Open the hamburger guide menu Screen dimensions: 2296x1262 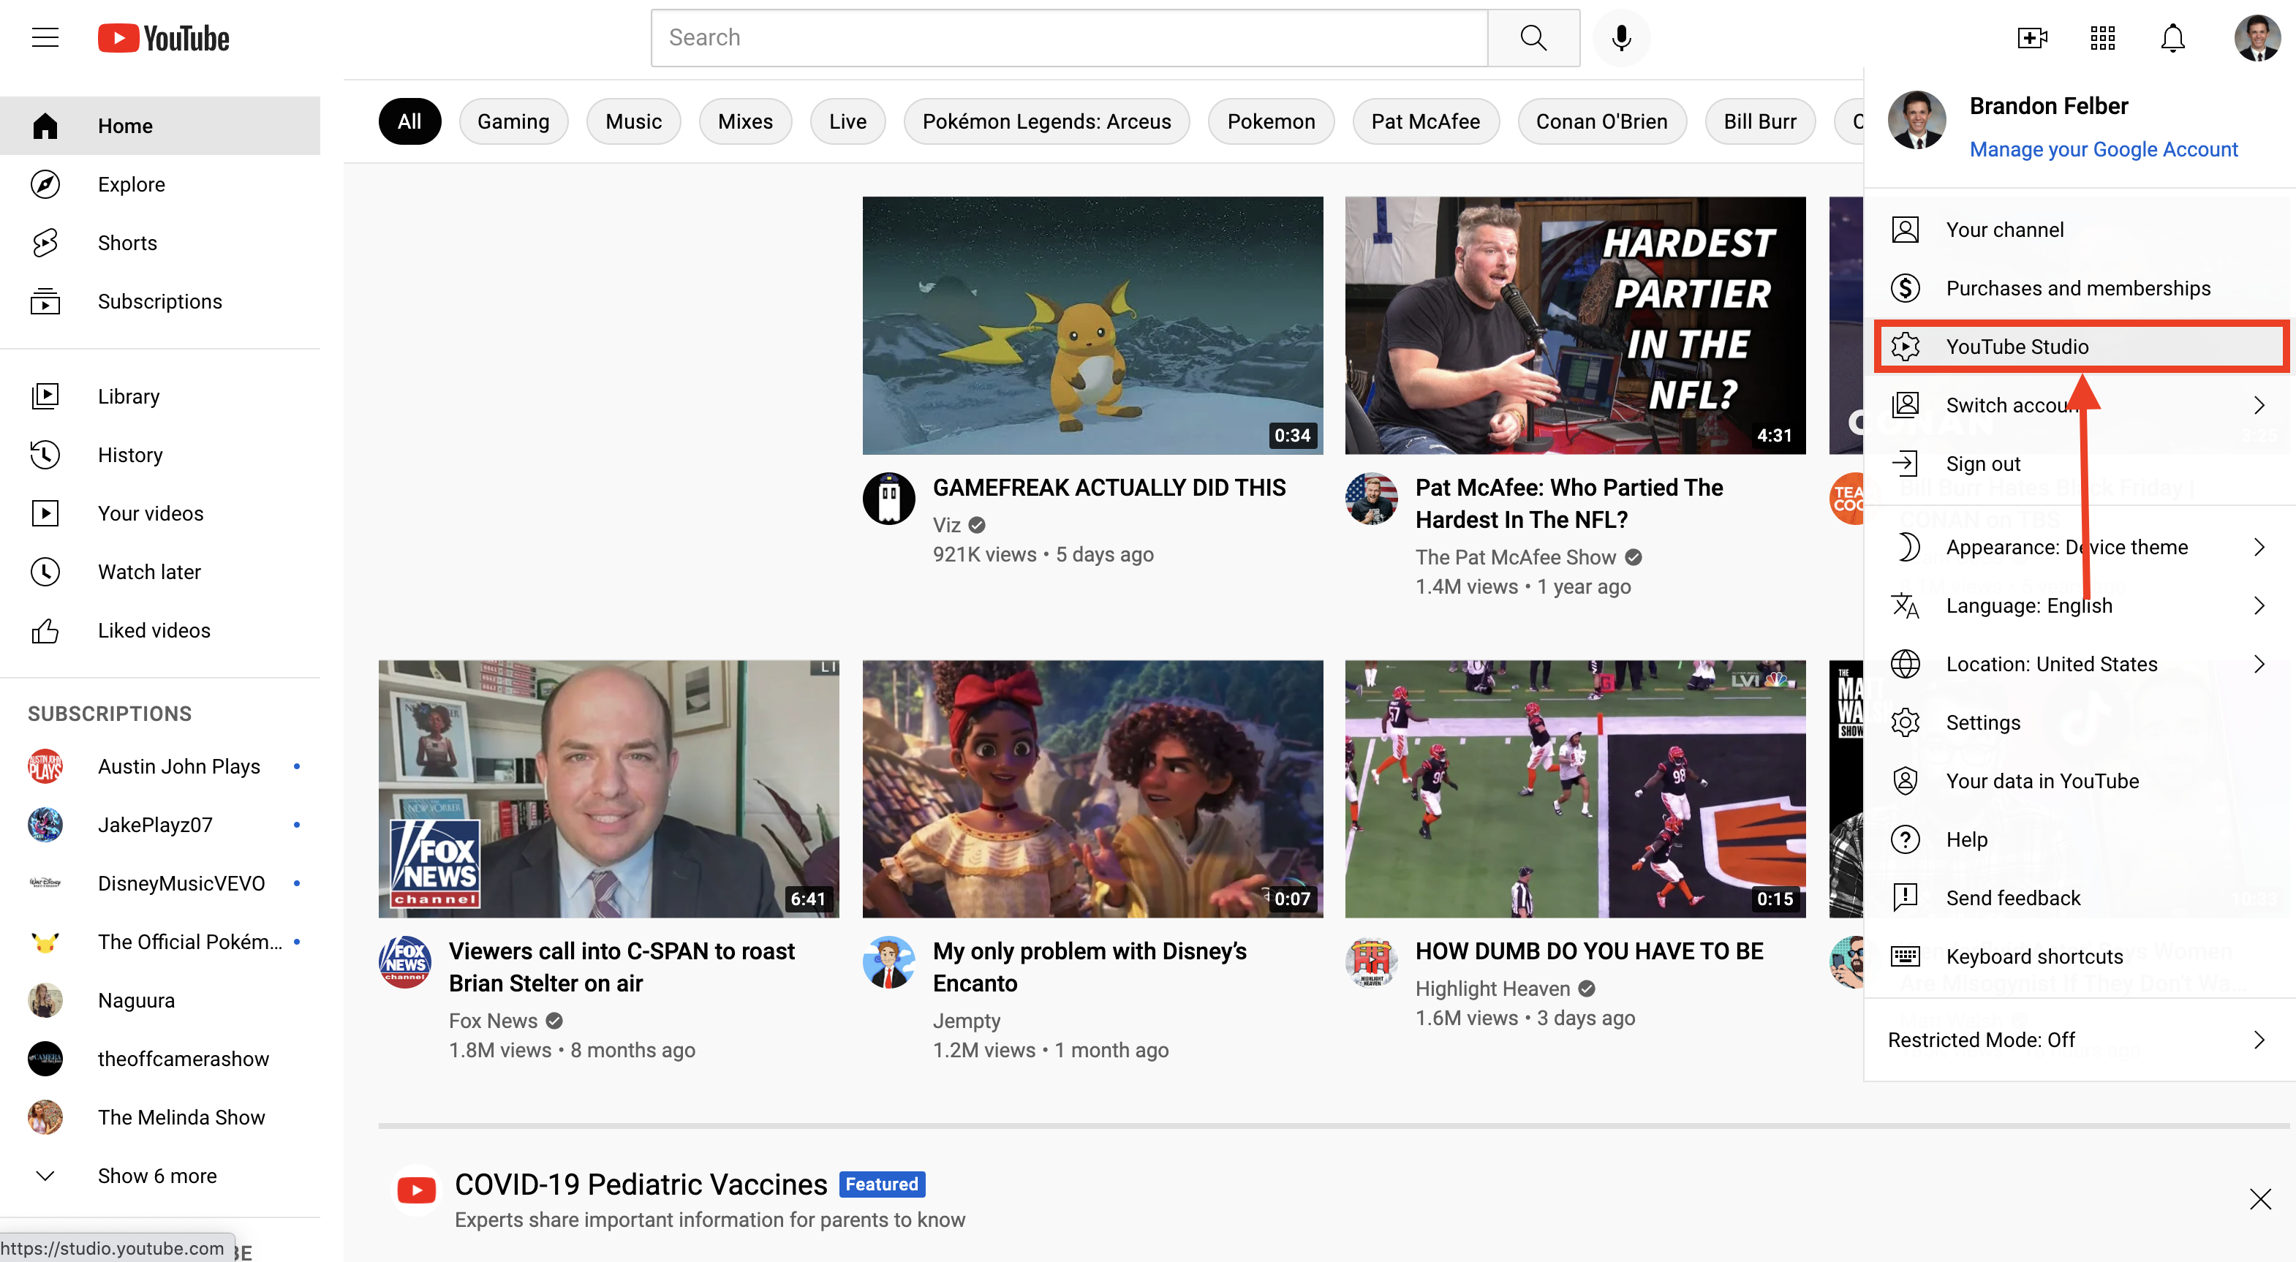[x=45, y=37]
